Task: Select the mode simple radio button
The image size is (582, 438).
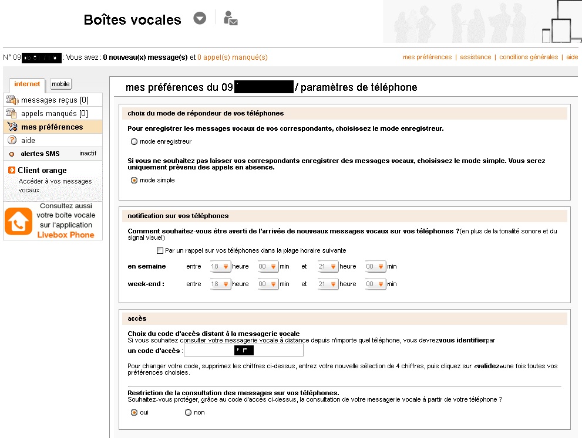Action: pyautogui.click(x=134, y=181)
